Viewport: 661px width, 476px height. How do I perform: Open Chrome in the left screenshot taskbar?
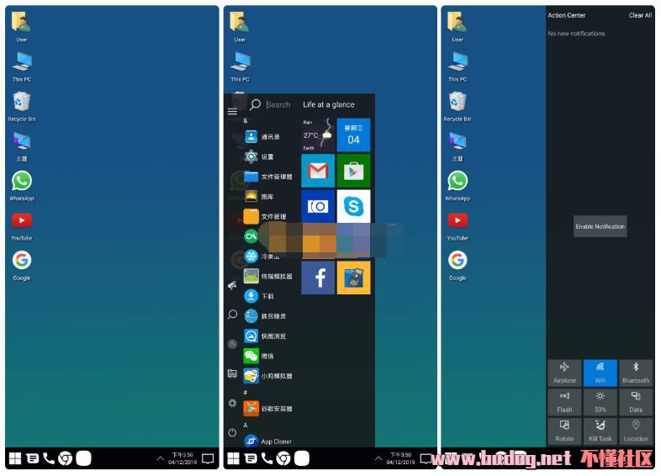[x=66, y=458]
